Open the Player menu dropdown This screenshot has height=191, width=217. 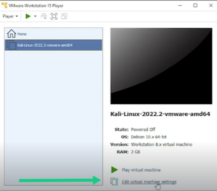pyautogui.click(x=10, y=16)
